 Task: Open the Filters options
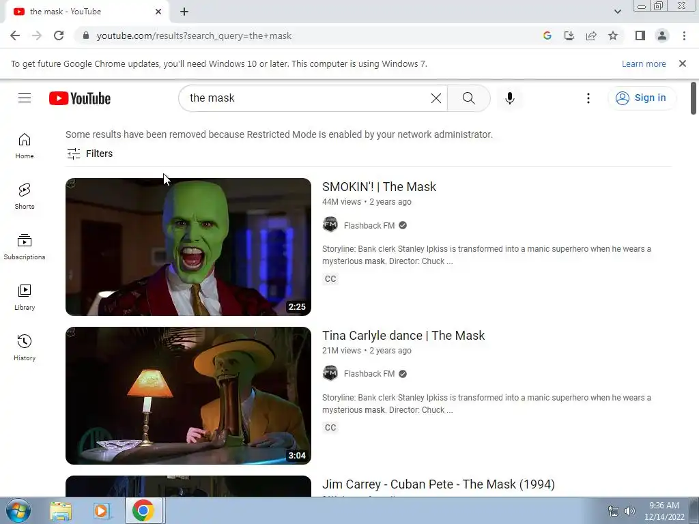90,154
